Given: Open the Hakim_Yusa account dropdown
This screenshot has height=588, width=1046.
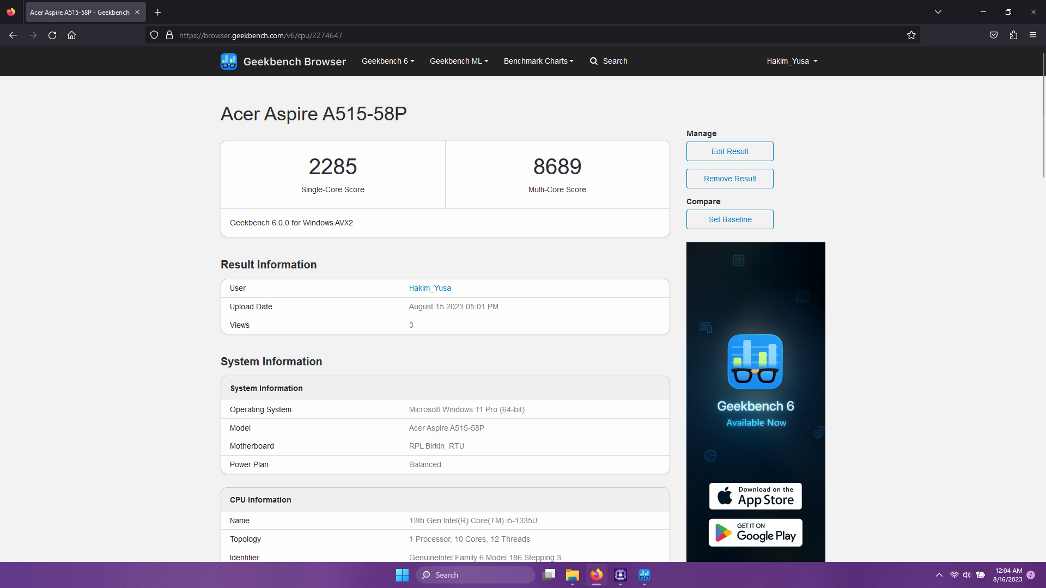Looking at the screenshot, I should (792, 62).
